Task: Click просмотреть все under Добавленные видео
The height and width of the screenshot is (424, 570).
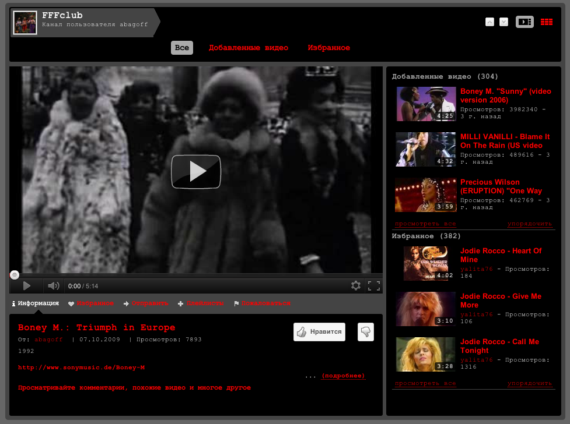Action: click(x=425, y=224)
